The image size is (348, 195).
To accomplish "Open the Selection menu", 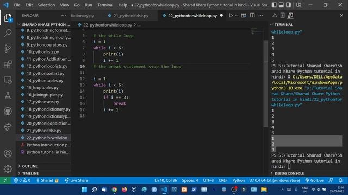I will 46,5.
